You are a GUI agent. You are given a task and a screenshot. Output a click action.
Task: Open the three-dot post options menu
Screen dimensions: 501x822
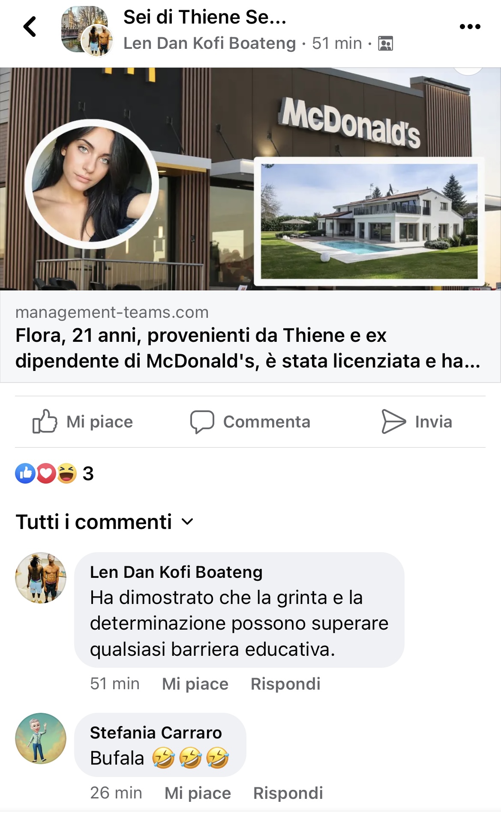470,27
